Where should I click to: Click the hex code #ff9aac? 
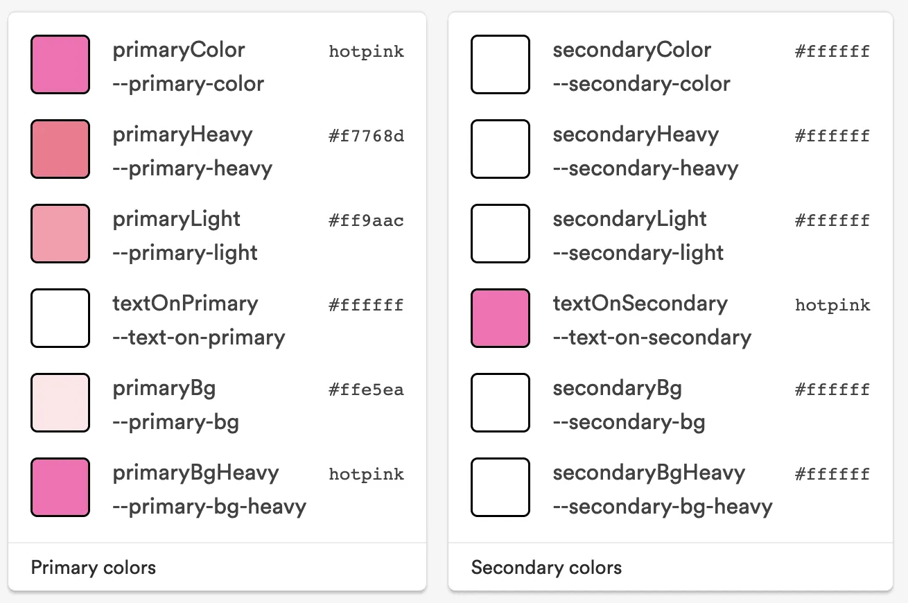[x=365, y=220]
